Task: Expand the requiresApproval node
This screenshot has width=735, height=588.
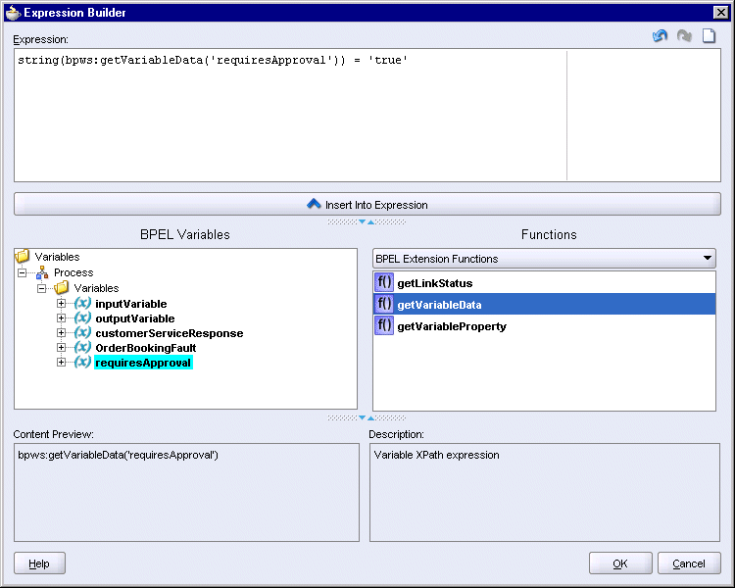Action: [x=61, y=362]
